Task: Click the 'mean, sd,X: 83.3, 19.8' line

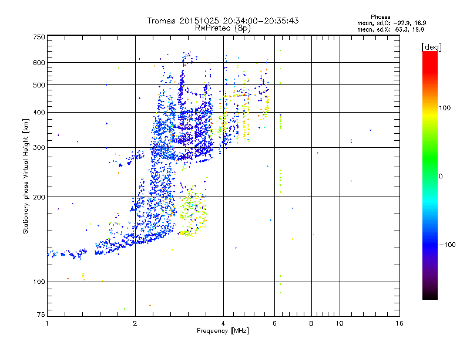Action: pos(391,29)
